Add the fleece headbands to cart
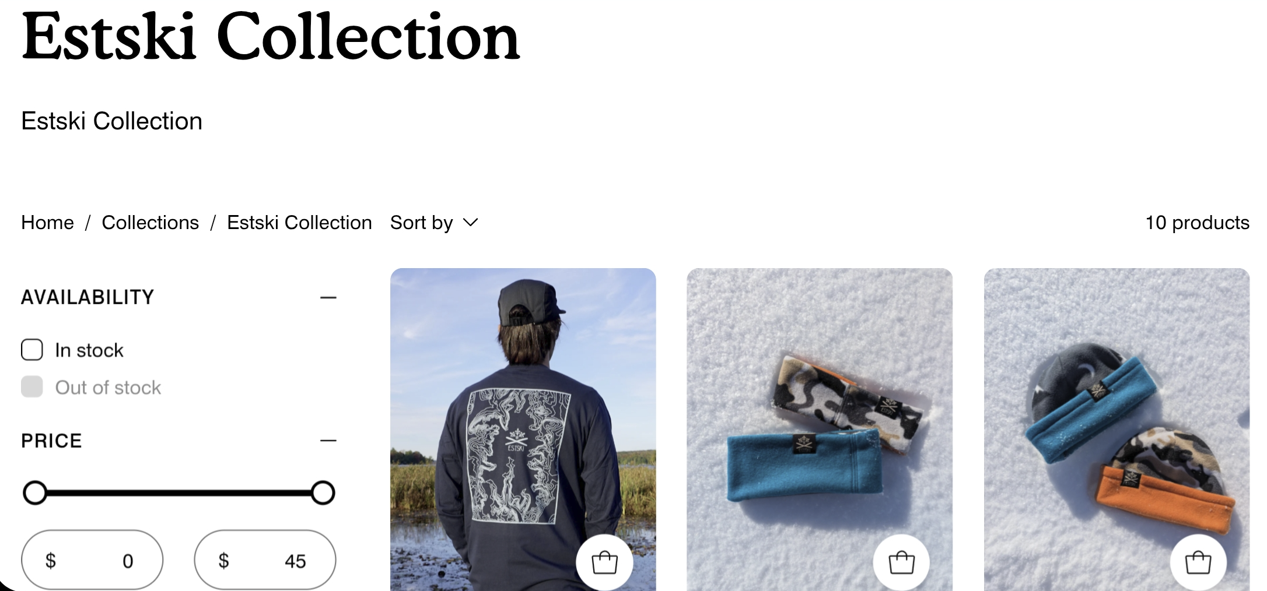This screenshot has width=1267, height=591. click(901, 562)
